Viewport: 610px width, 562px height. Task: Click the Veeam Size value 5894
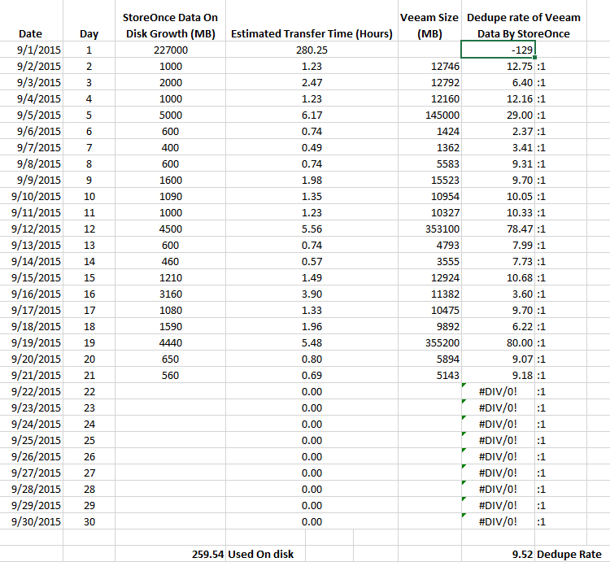(x=429, y=359)
